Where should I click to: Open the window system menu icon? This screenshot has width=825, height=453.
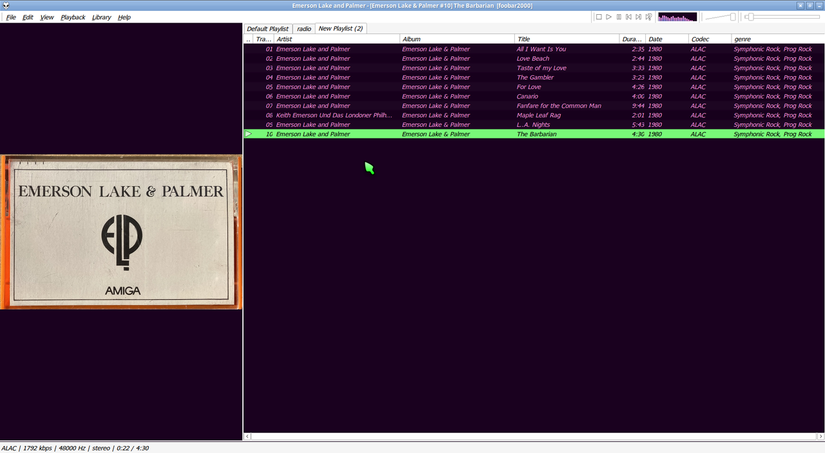pyautogui.click(x=5, y=5)
